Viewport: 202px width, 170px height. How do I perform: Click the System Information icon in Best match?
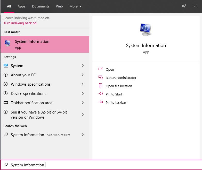[x=7, y=43]
